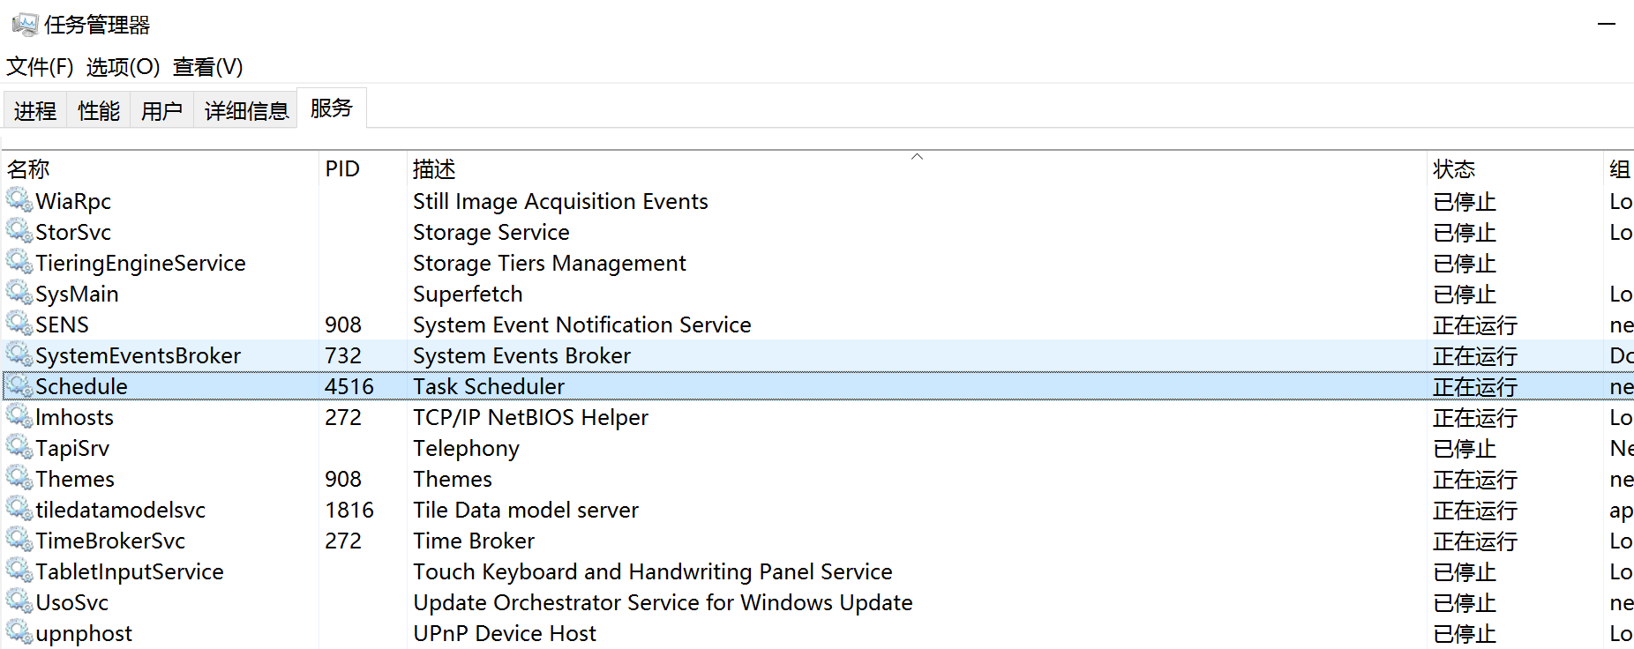Click the System Event Notification Service description

pyautogui.click(x=581, y=324)
